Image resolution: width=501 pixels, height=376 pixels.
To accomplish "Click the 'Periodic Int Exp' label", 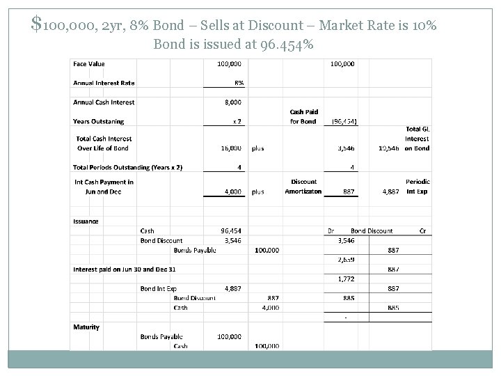I will coord(417,187).
